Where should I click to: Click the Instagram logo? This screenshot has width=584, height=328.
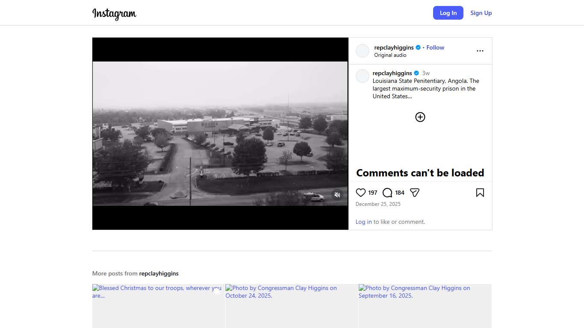tap(114, 13)
